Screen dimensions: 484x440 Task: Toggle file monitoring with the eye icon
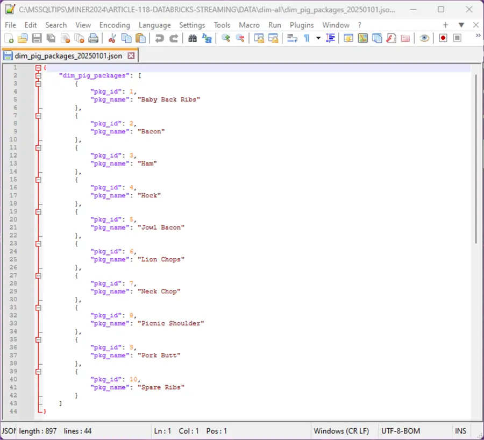(424, 38)
